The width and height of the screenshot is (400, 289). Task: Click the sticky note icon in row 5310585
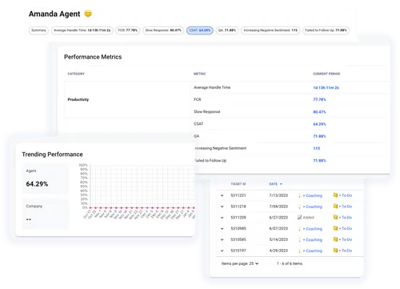click(335, 239)
